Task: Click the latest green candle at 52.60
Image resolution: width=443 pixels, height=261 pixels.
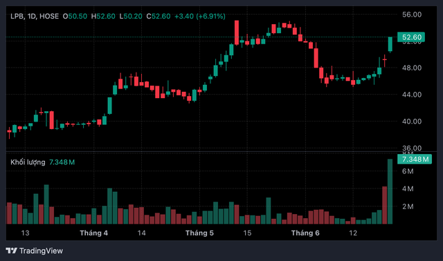Action: pos(390,44)
